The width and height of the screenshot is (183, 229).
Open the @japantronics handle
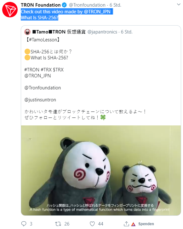click(102, 32)
